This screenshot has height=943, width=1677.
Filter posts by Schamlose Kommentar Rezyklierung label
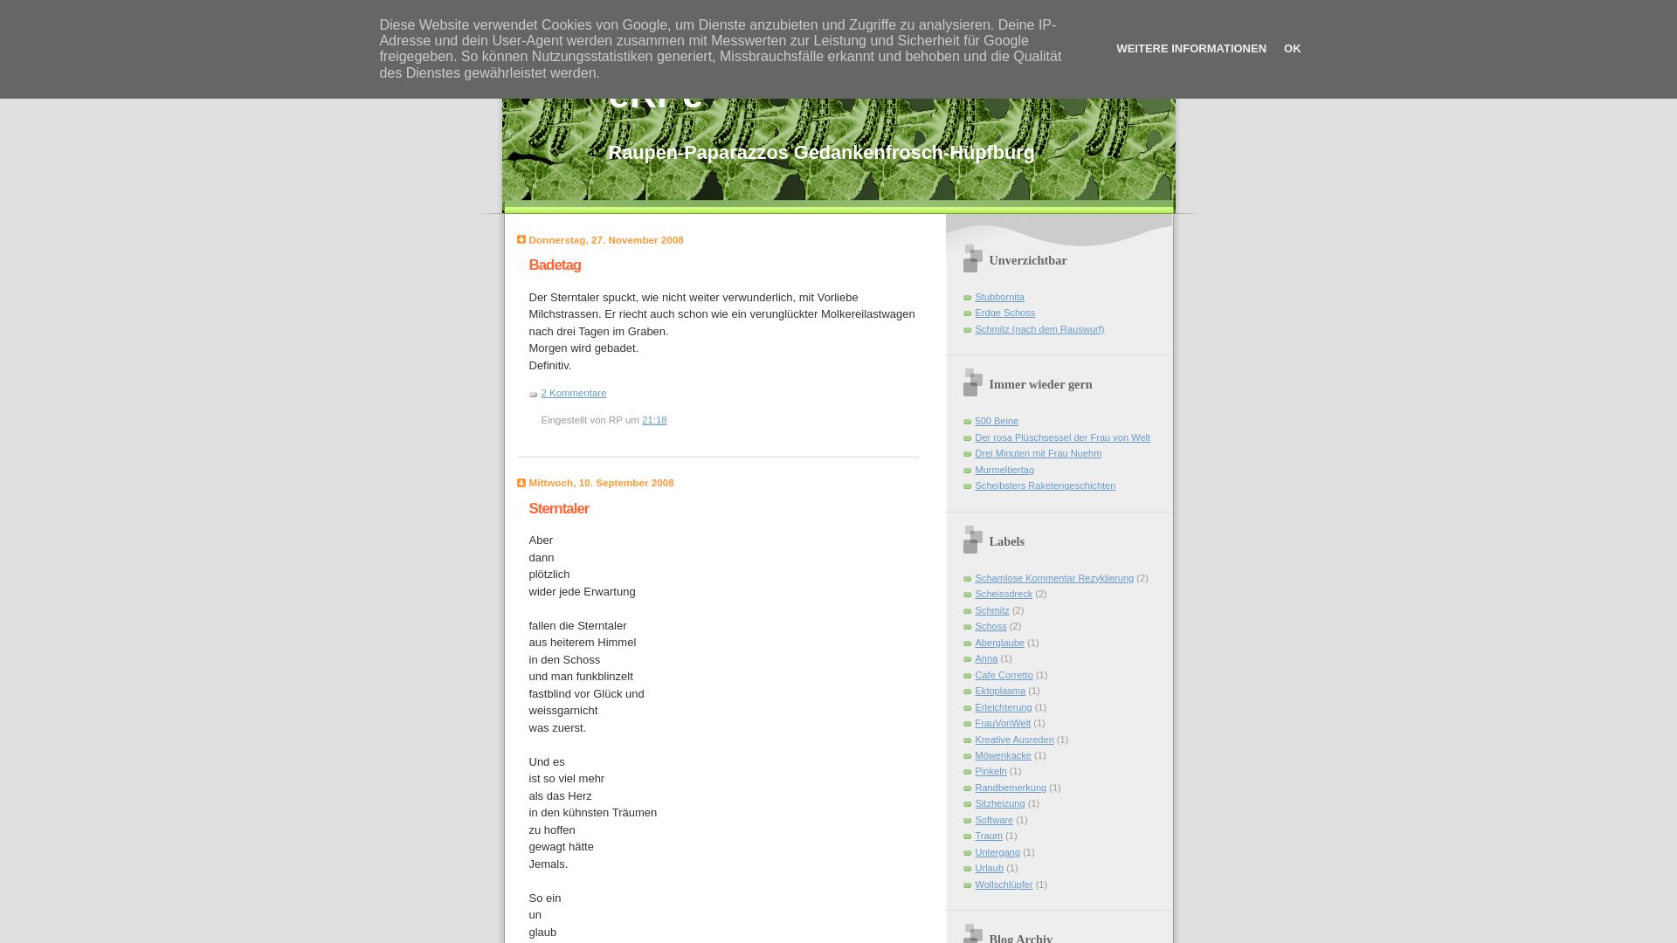[x=1053, y=579]
